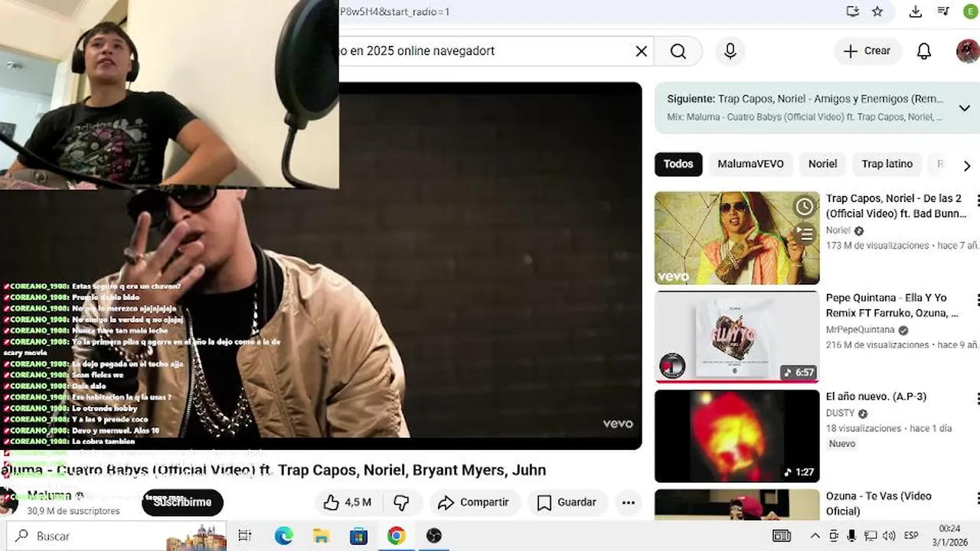Open volume speaker tray icon
Viewport: 980px width, 551px height.
pyautogui.click(x=889, y=536)
